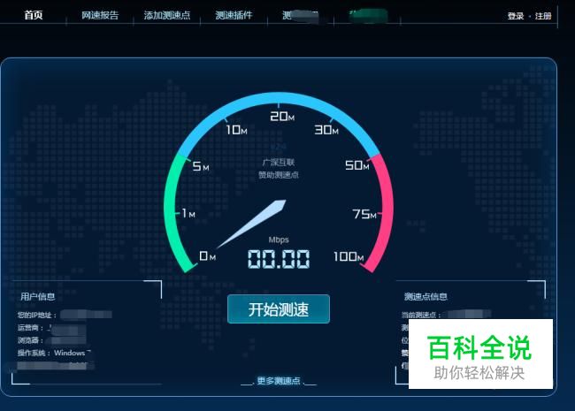
Task: Click the speedometer needle pointer
Action: tap(253, 224)
